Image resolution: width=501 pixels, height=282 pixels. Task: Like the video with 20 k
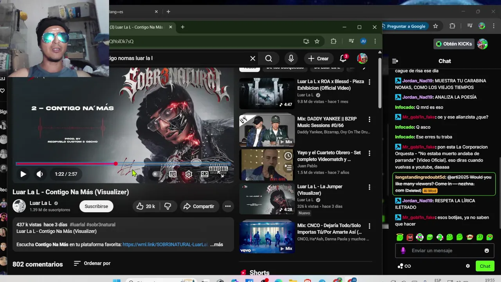146,206
